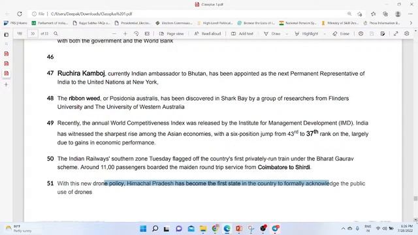This screenshot has width=418, height=235.
Task: Fit PDF to page width
Action: [x=147, y=33]
